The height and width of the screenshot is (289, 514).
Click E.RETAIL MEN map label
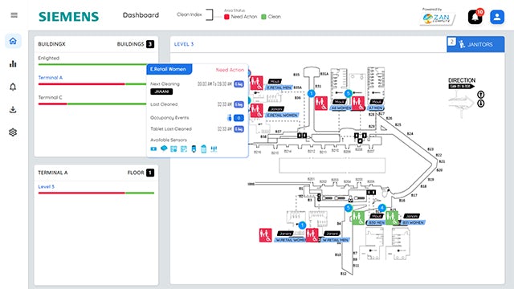tap(279, 88)
